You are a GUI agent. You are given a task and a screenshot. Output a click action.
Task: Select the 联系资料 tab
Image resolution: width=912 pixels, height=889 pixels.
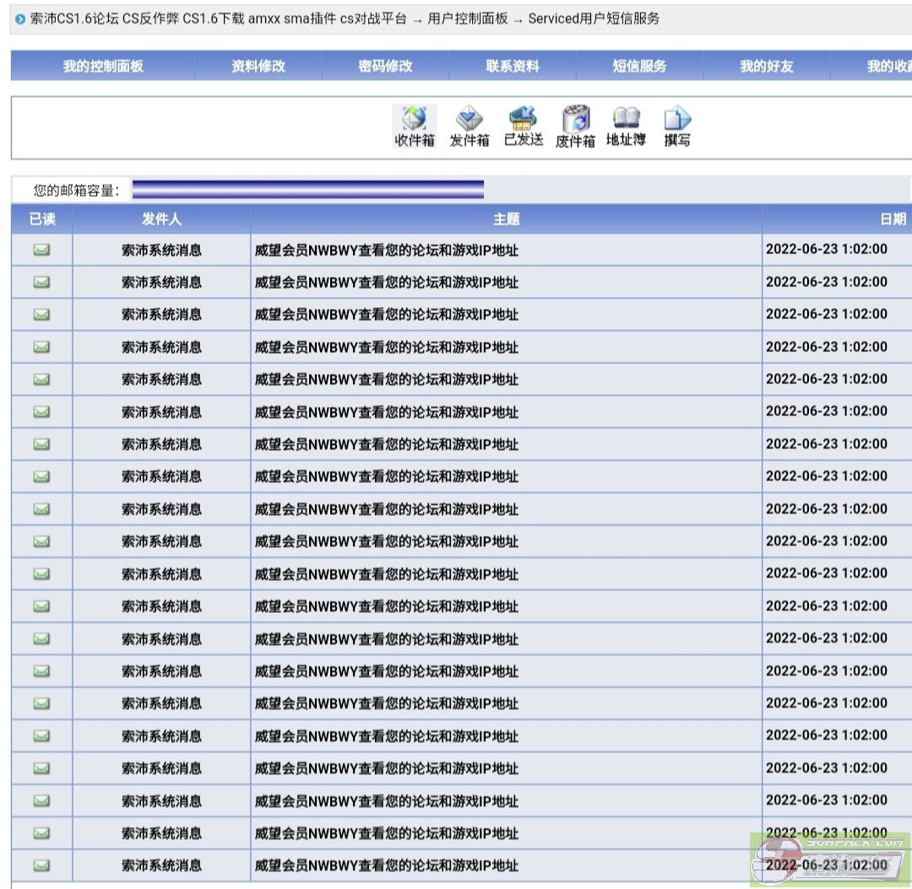(512, 67)
